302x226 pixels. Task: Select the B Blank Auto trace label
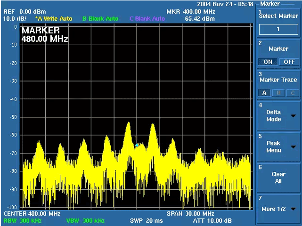coord(100,18)
